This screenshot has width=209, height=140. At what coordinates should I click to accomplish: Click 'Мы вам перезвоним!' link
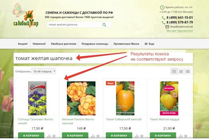179,31
